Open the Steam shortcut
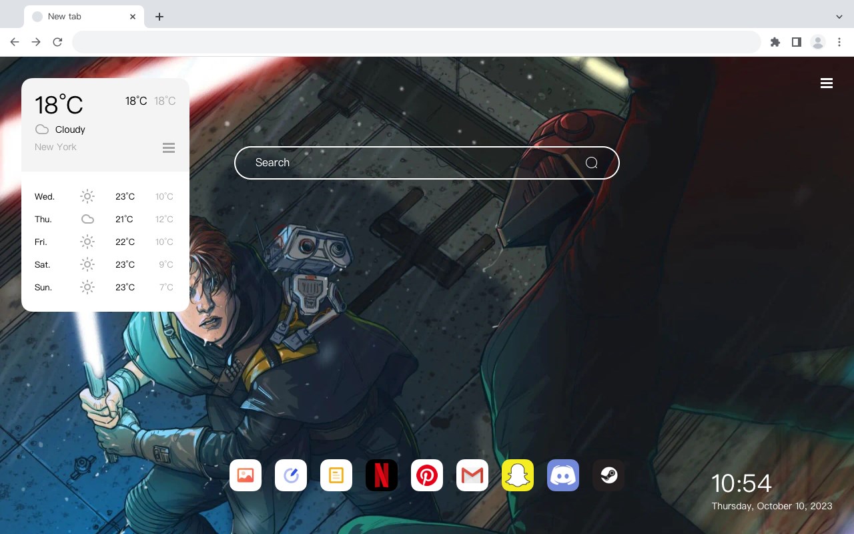 click(x=608, y=475)
